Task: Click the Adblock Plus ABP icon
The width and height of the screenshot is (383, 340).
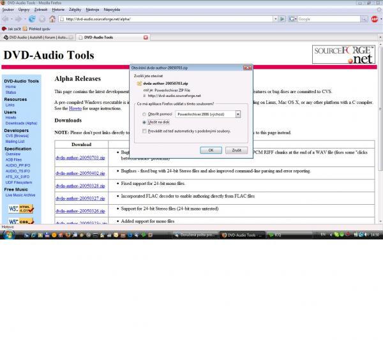Action: 374,19
